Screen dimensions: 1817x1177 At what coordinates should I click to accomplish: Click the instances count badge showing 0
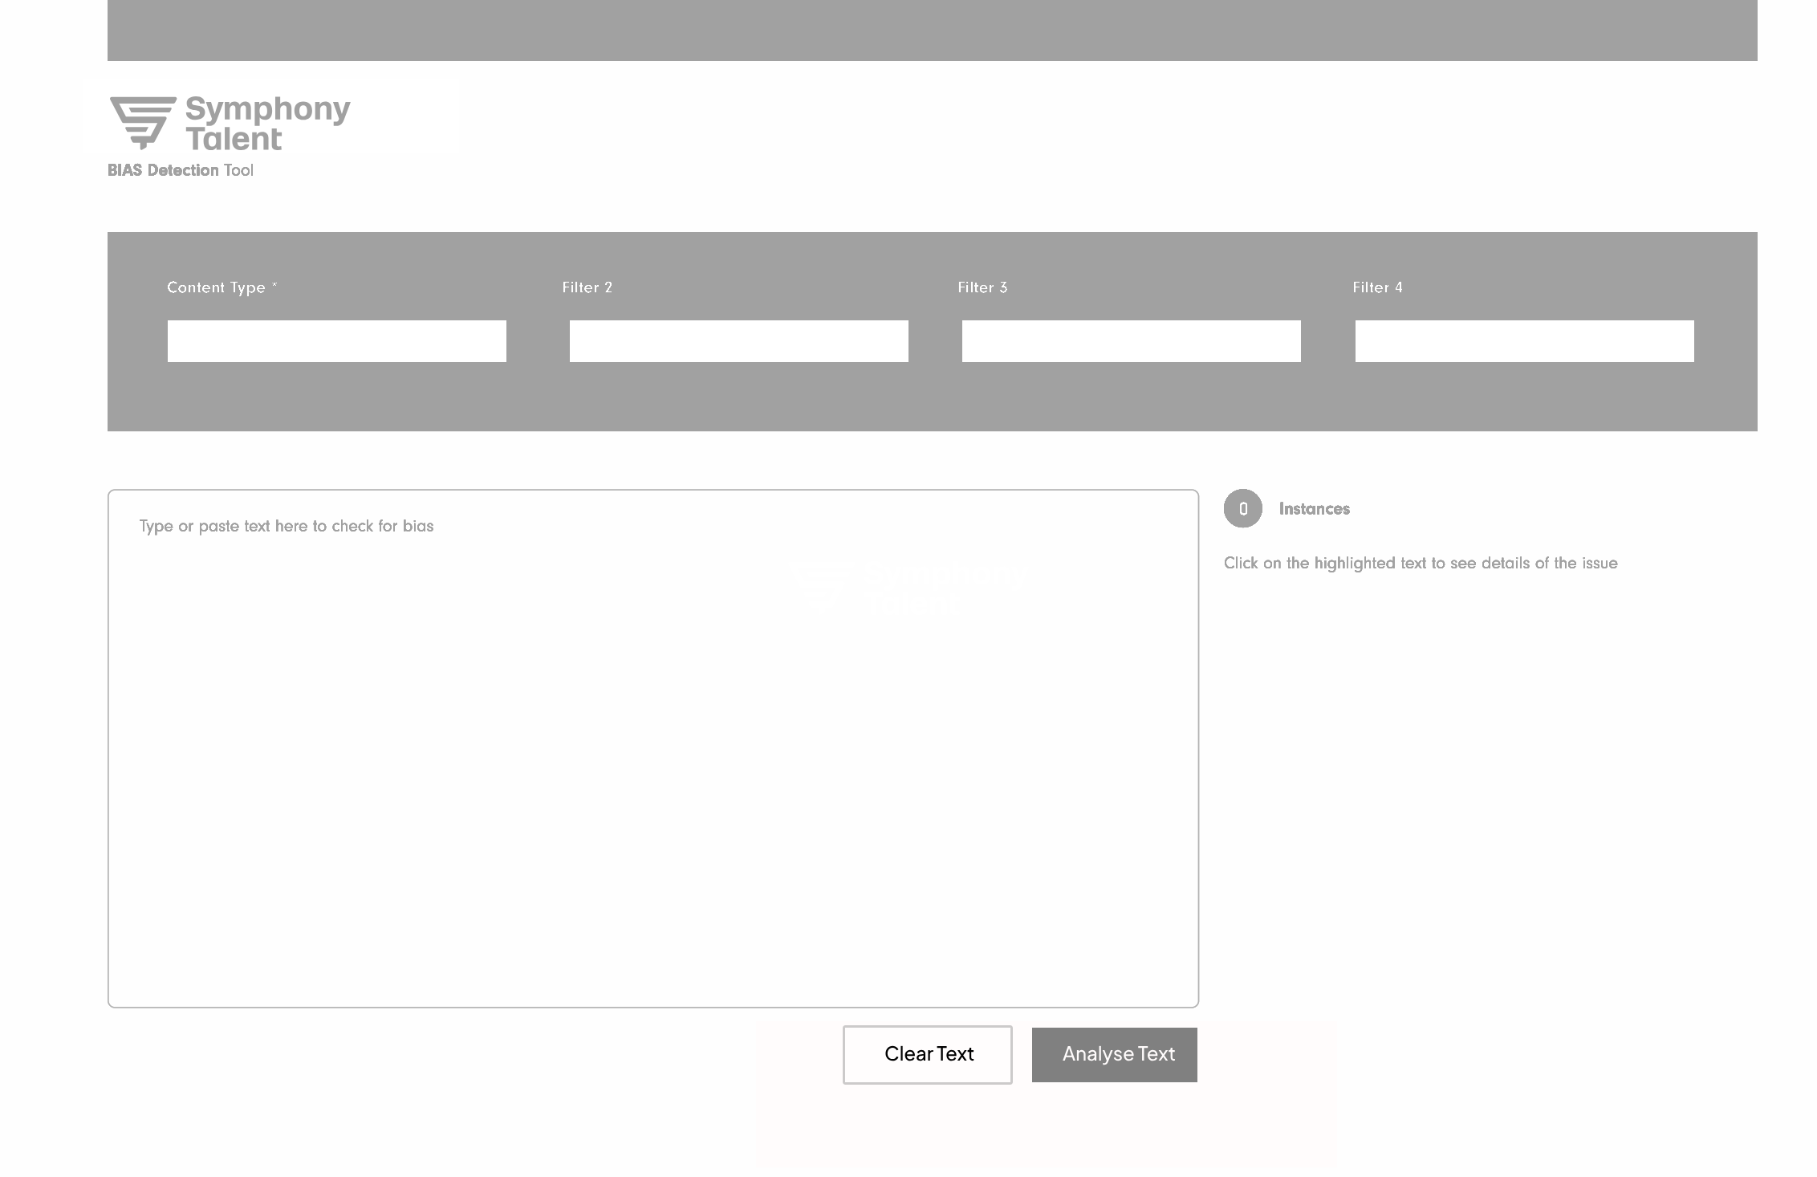click(x=1242, y=509)
